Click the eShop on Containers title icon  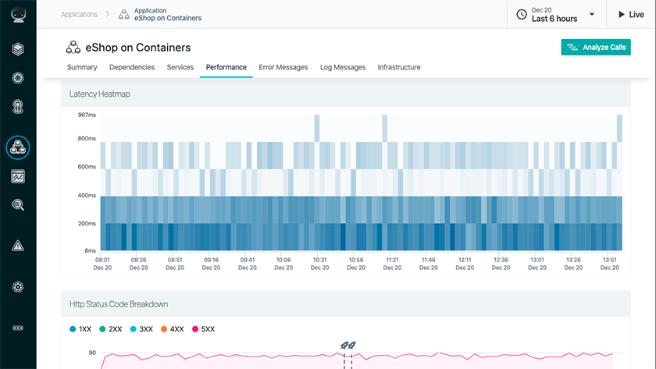point(73,48)
